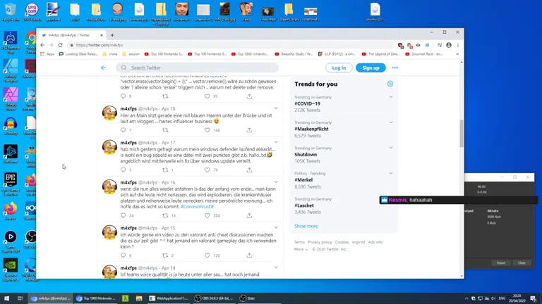Click the Log in button
Screen dimensions: 542x304
pos(339,68)
